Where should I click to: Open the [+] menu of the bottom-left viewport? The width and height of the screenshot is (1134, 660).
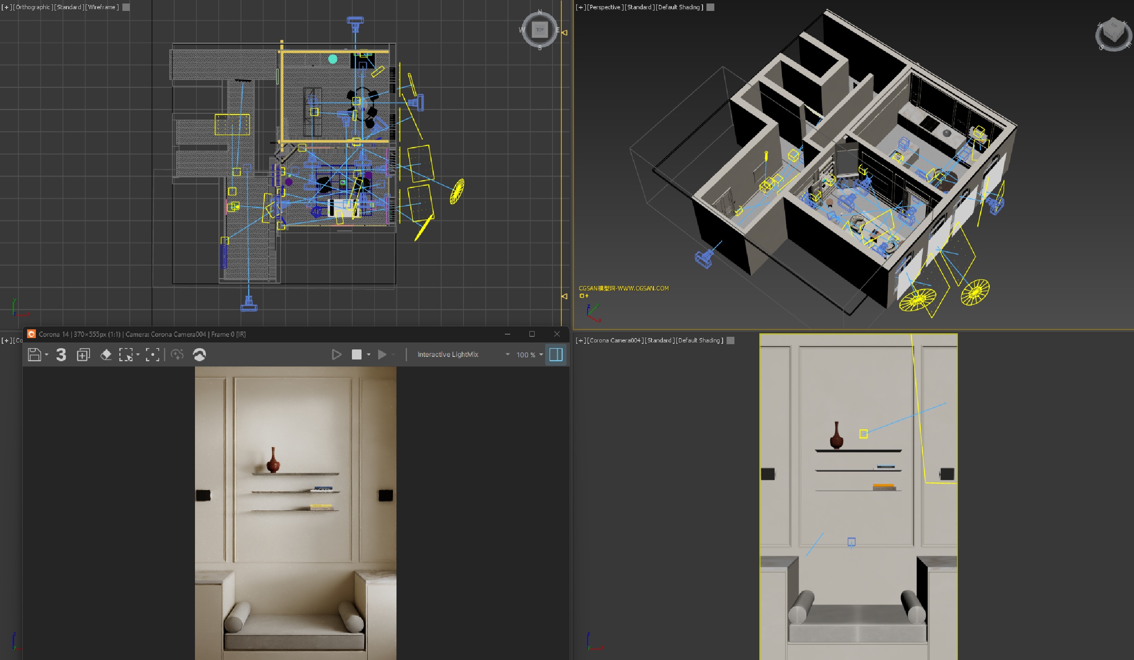click(6, 340)
